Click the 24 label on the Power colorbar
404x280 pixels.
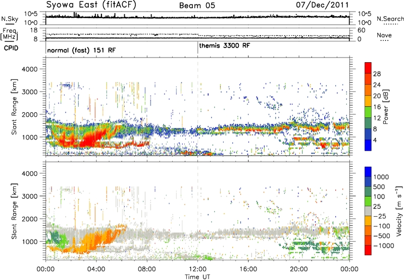coord(377,85)
